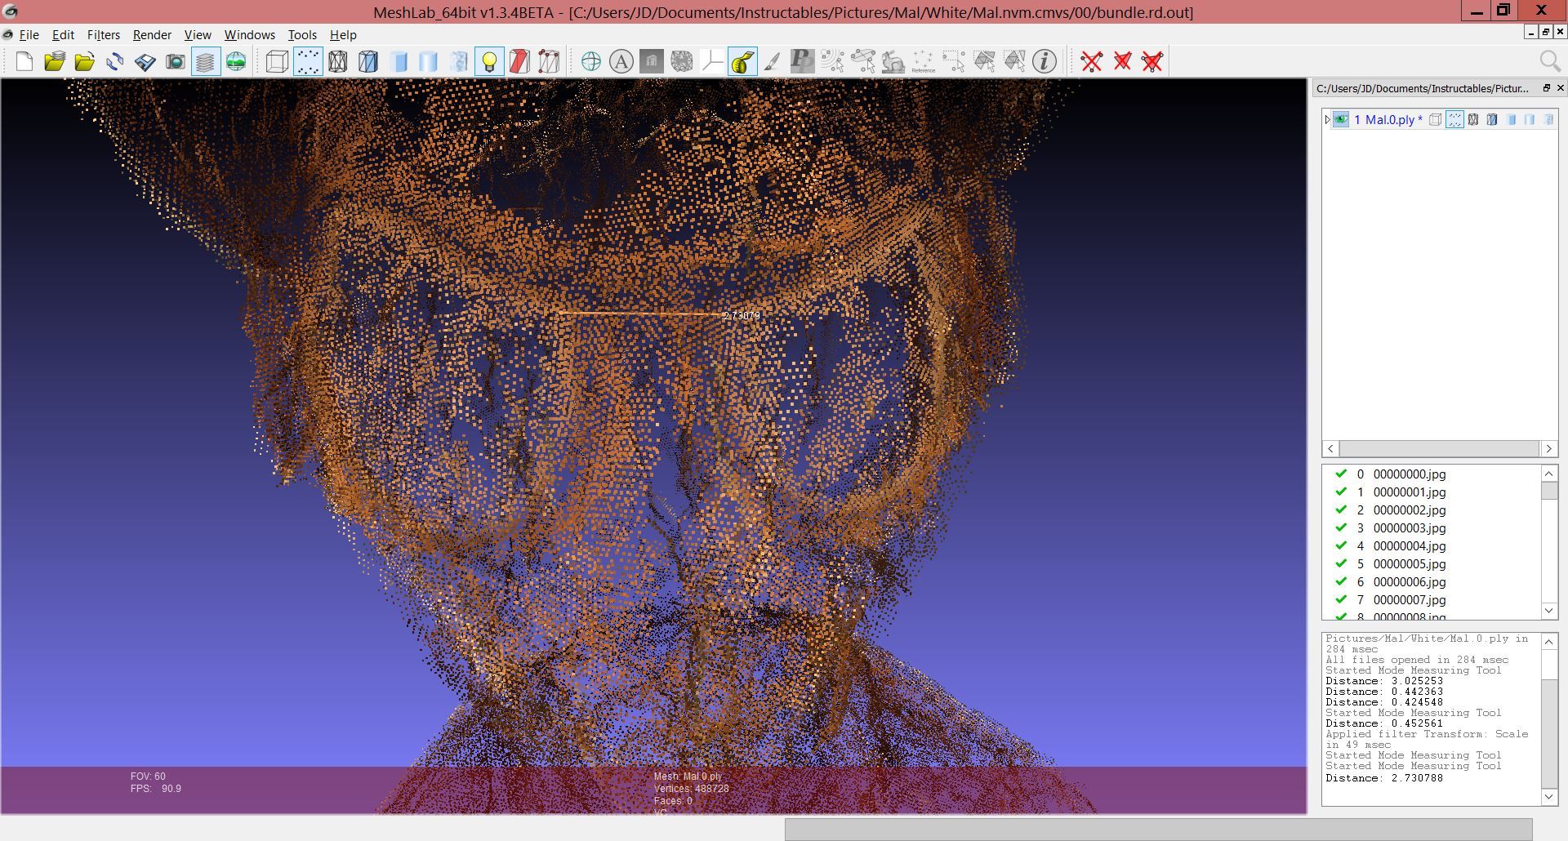The height and width of the screenshot is (841, 1568).
Task: Click the undock button on the layers panel
Action: [x=1547, y=87]
